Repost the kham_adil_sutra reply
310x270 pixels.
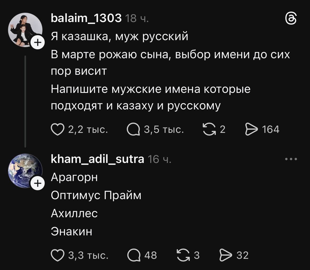(x=183, y=255)
